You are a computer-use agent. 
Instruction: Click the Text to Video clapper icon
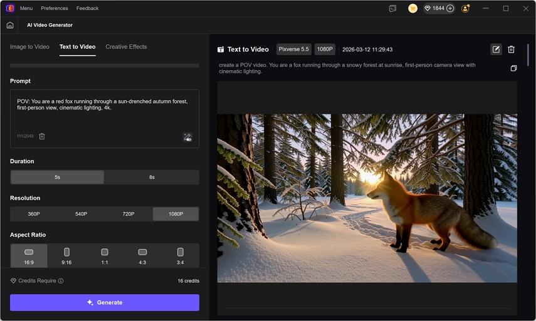tap(221, 49)
